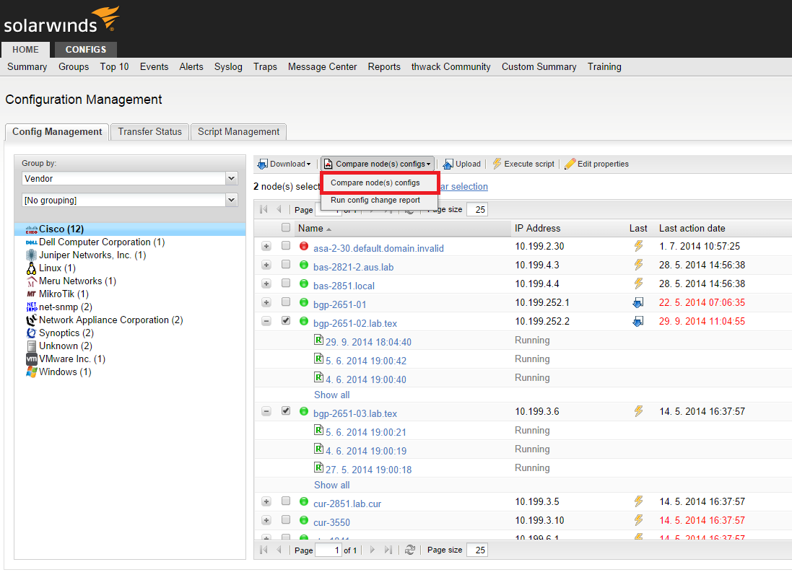Click the refresh icon in bottom pager
Image resolution: width=792 pixels, height=580 pixels.
(410, 550)
